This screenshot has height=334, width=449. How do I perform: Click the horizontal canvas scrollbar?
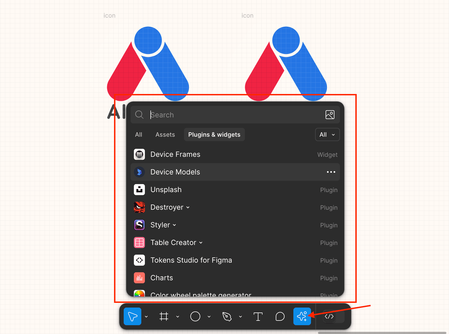(x=382, y=333)
